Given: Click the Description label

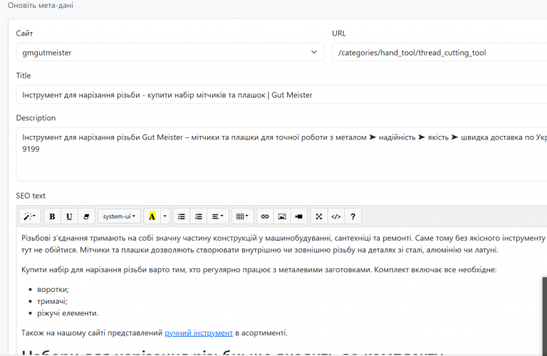Looking at the screenshot, I should 36,118.
